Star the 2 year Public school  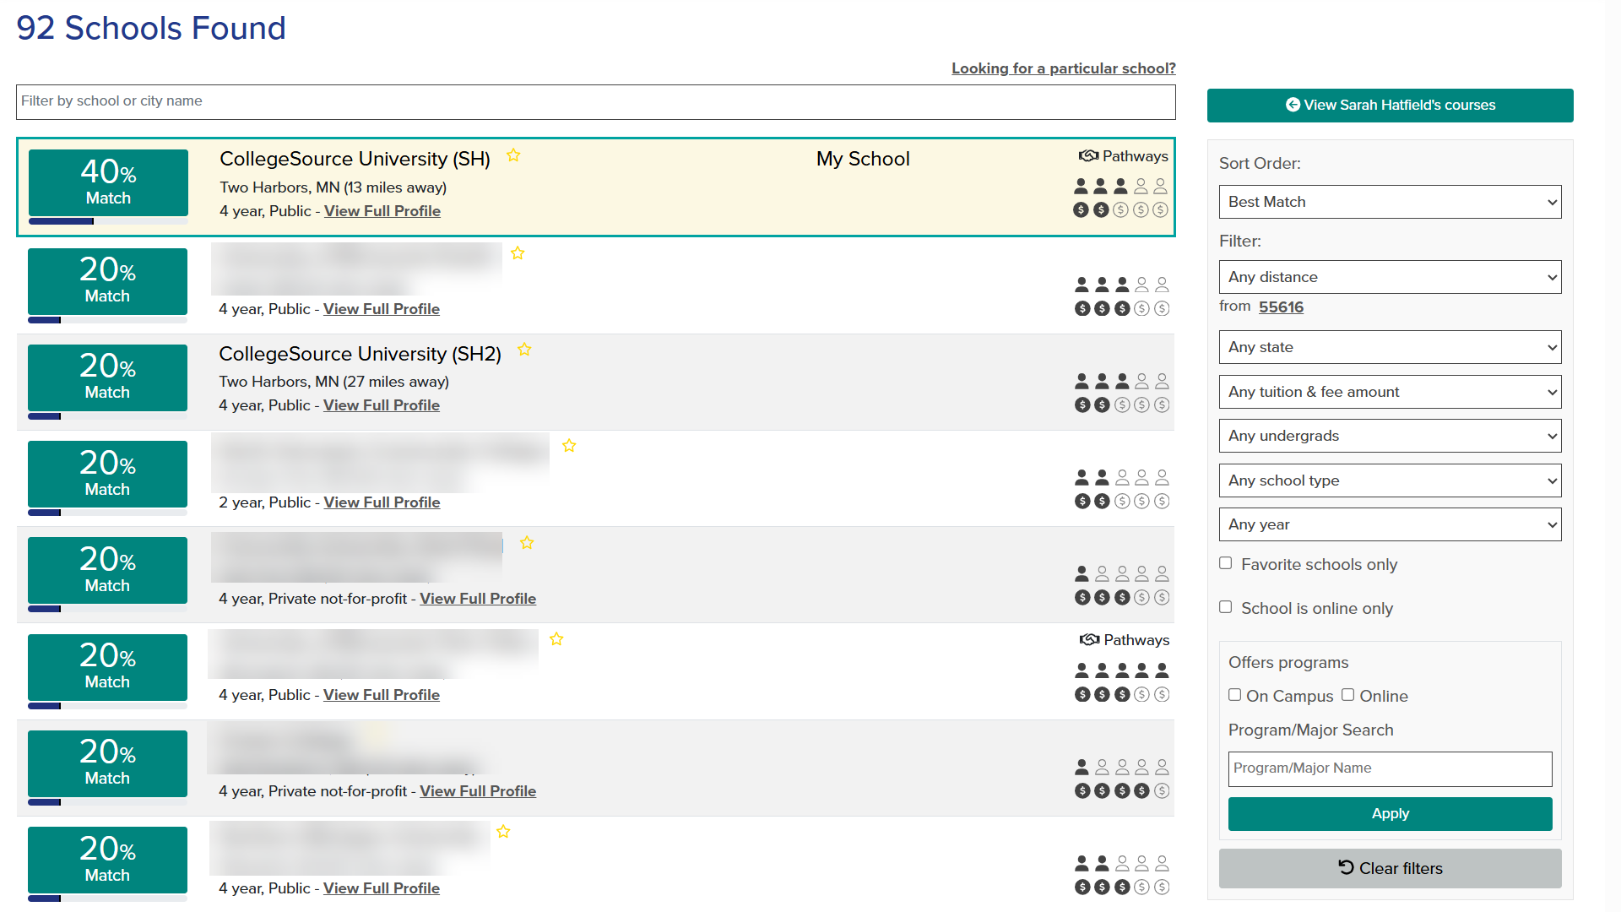pyautogui.click(x=569, y=446)
